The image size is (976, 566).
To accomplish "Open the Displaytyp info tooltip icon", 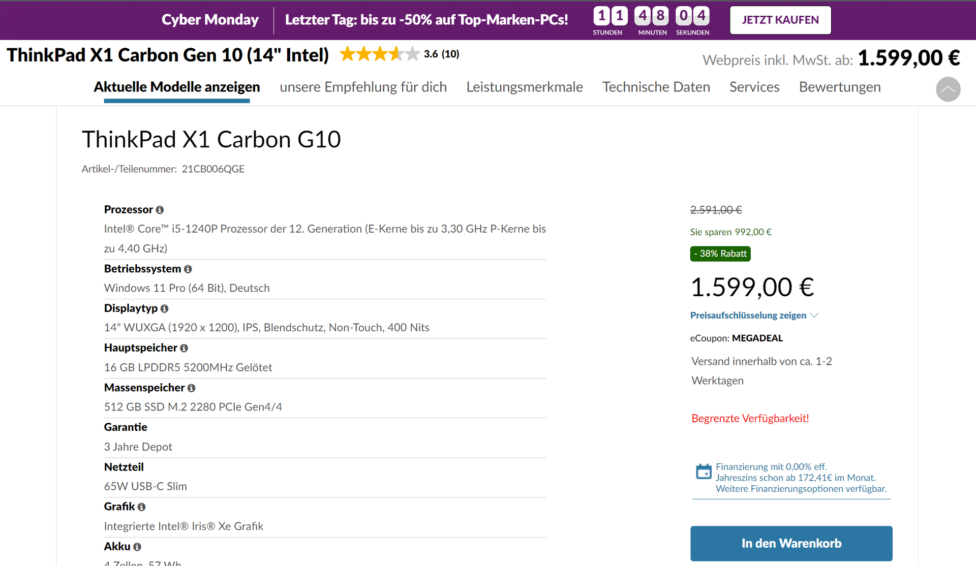I will tap(164, 308).
